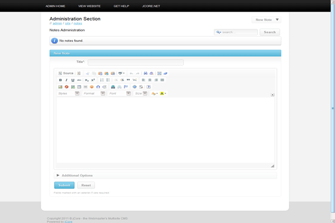
Task: Toggle italic formatting
Action: coord(66,80)
